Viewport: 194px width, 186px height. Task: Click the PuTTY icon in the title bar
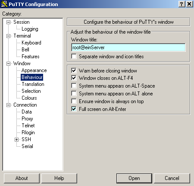[4, 4]
